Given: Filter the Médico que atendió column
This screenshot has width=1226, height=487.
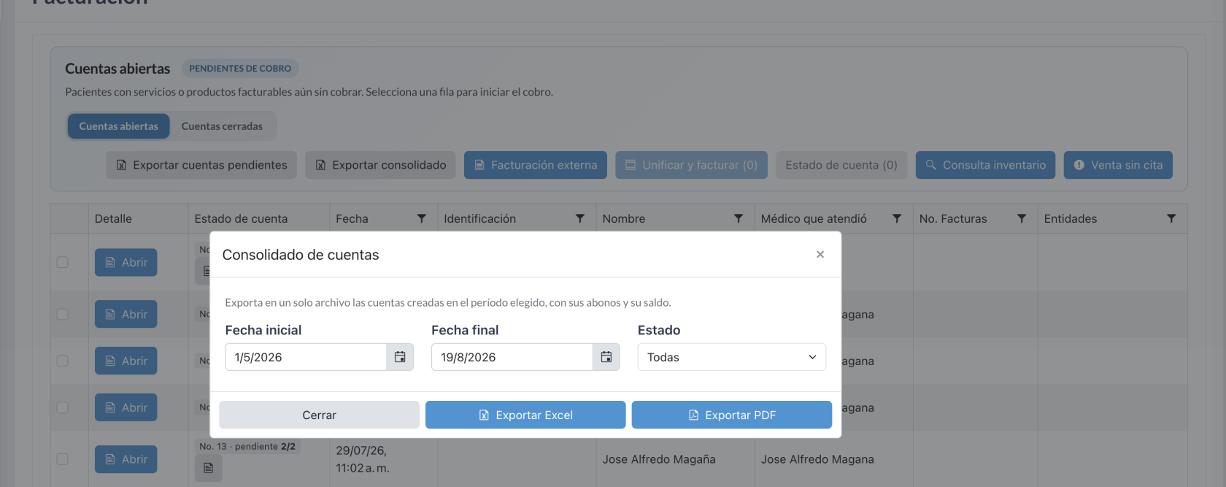Looking at the screenshot, I should click(x=897, y=218).
